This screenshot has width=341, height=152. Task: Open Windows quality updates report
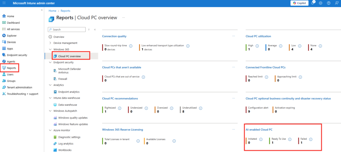click(x=73, y=118)
